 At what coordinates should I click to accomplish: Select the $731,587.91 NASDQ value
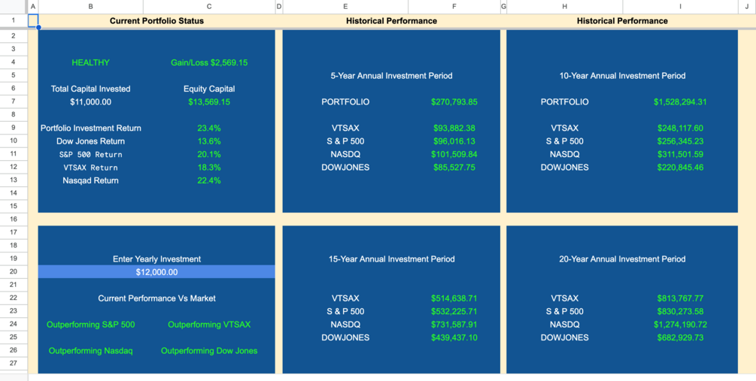point(454,325)
